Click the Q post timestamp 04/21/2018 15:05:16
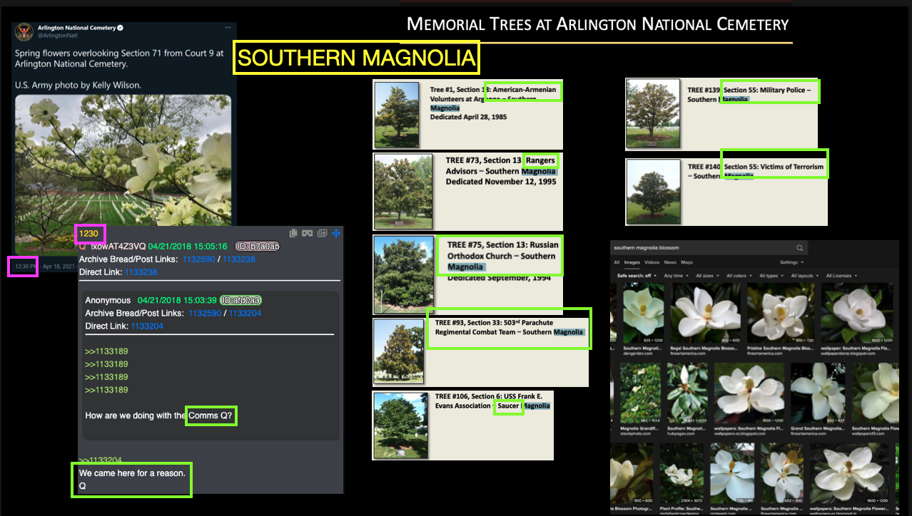The height and width of the screenshot is (516, 912). 188,247
